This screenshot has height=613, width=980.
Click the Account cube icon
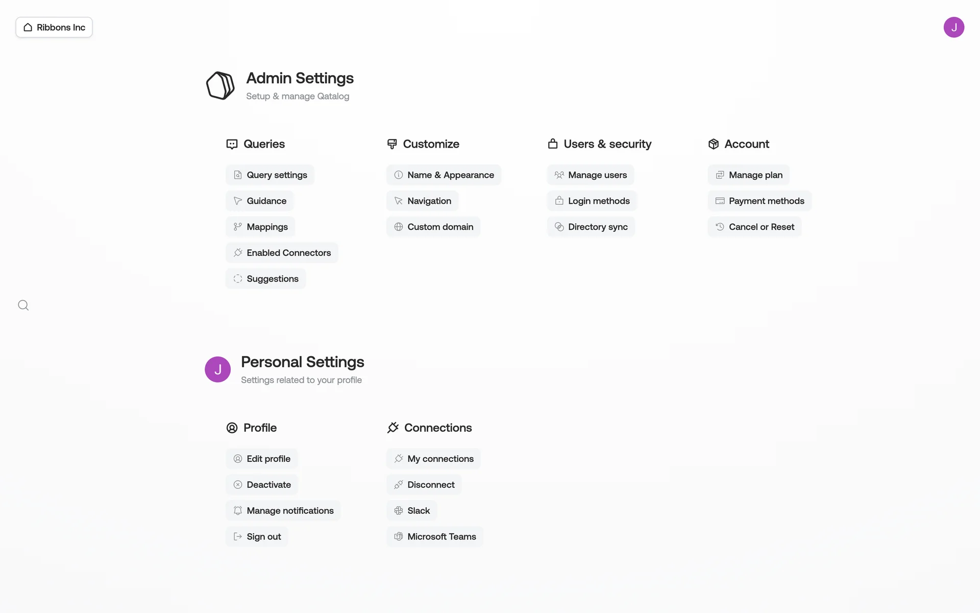(x=714, y=145)
